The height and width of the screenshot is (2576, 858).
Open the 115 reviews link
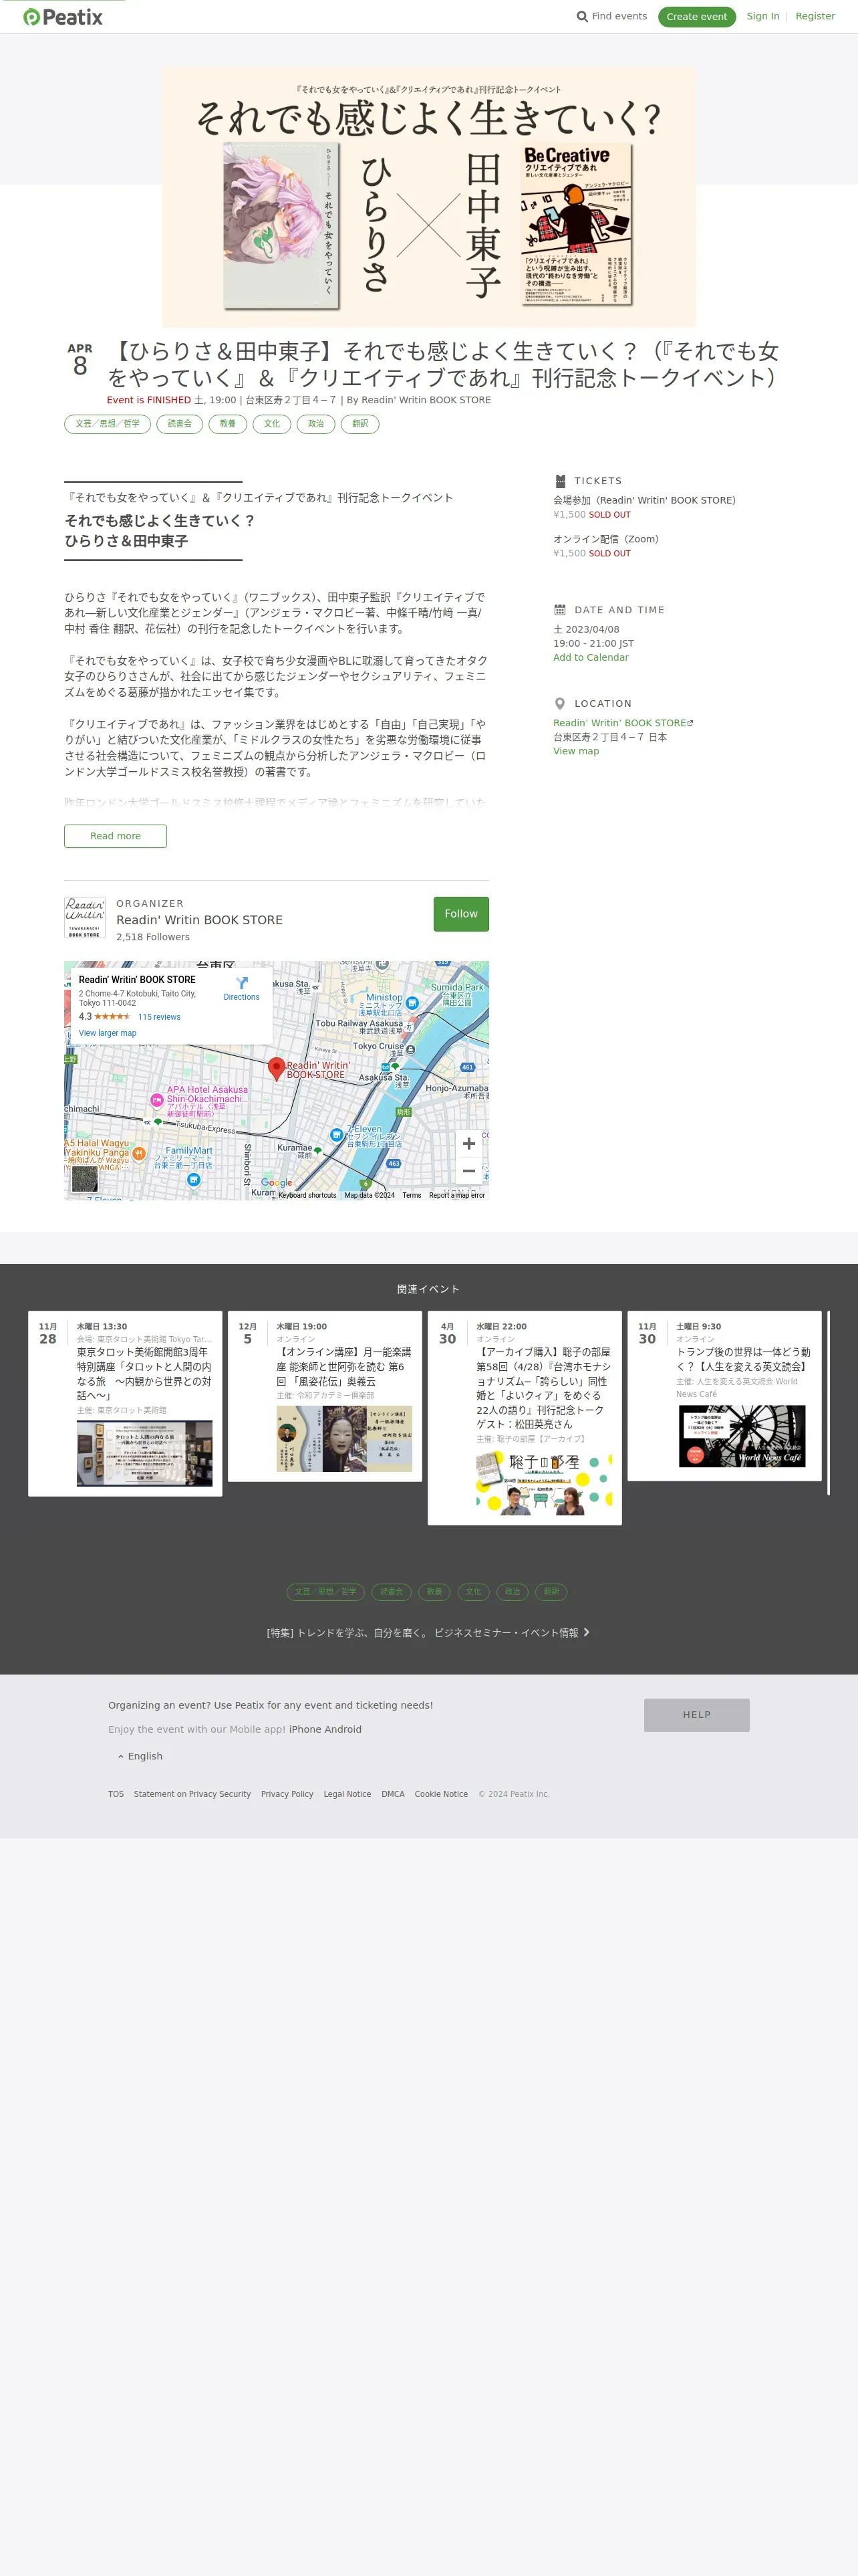pyautogui.click(x=160, y=1017)
